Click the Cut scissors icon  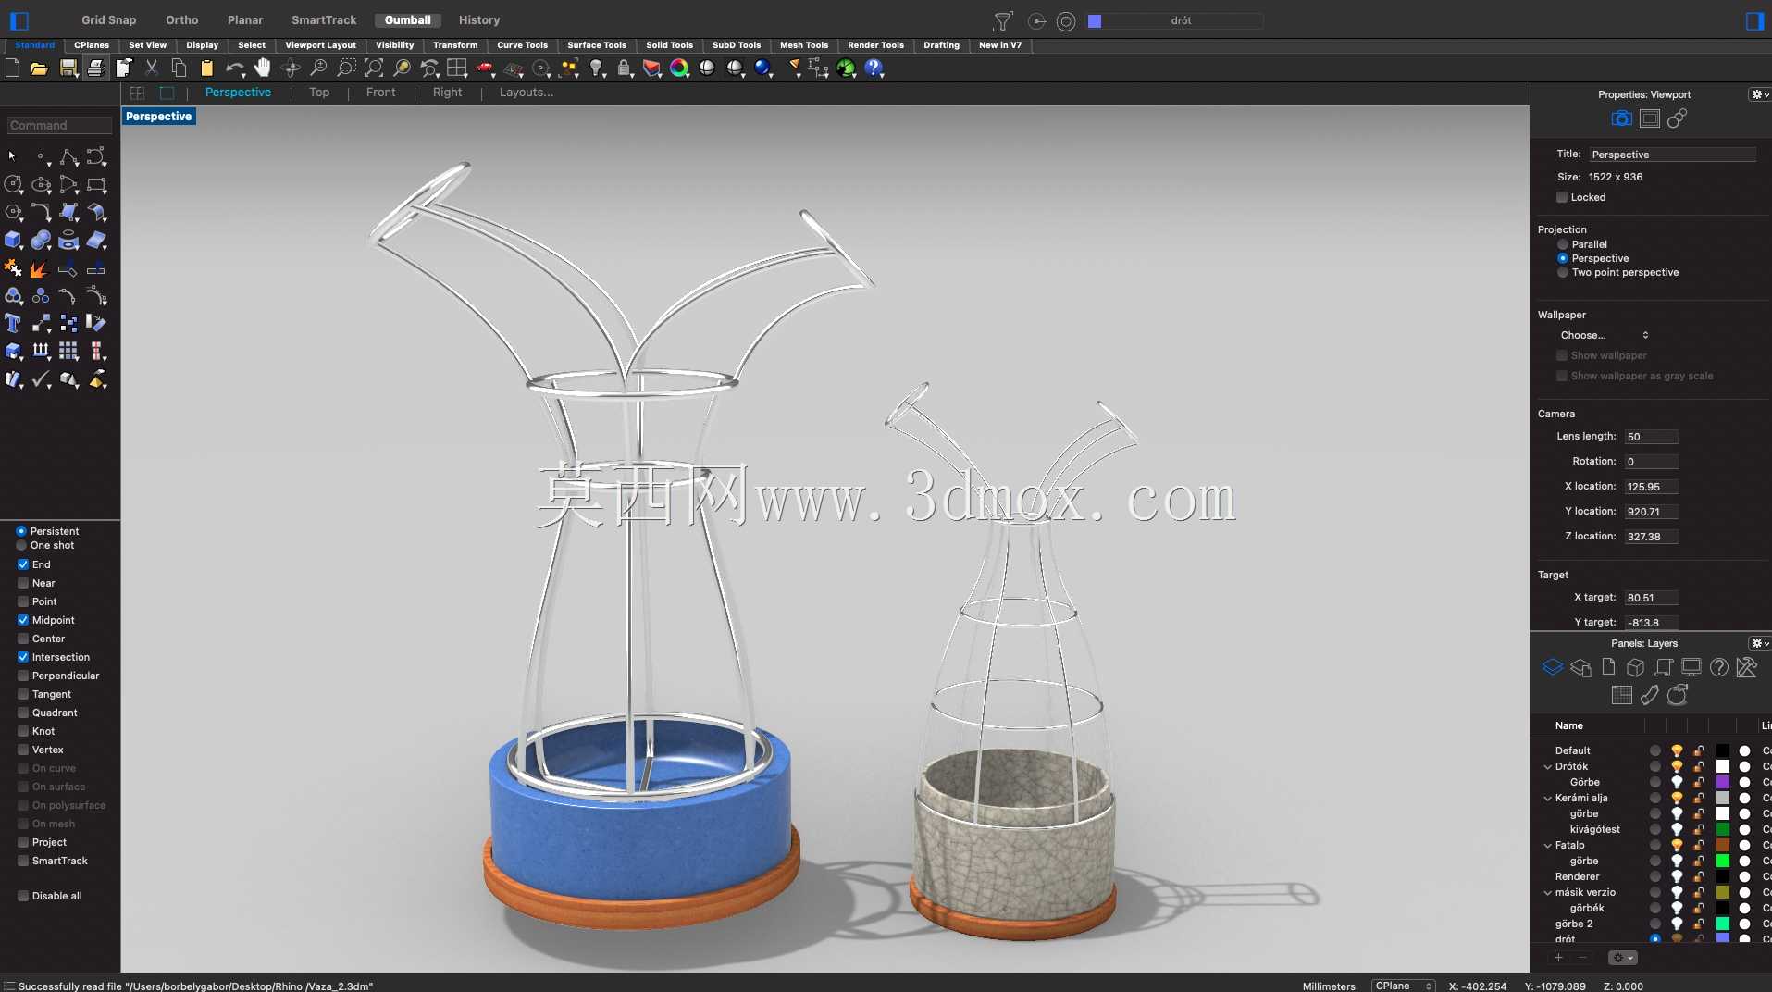(x=152, y=68)
